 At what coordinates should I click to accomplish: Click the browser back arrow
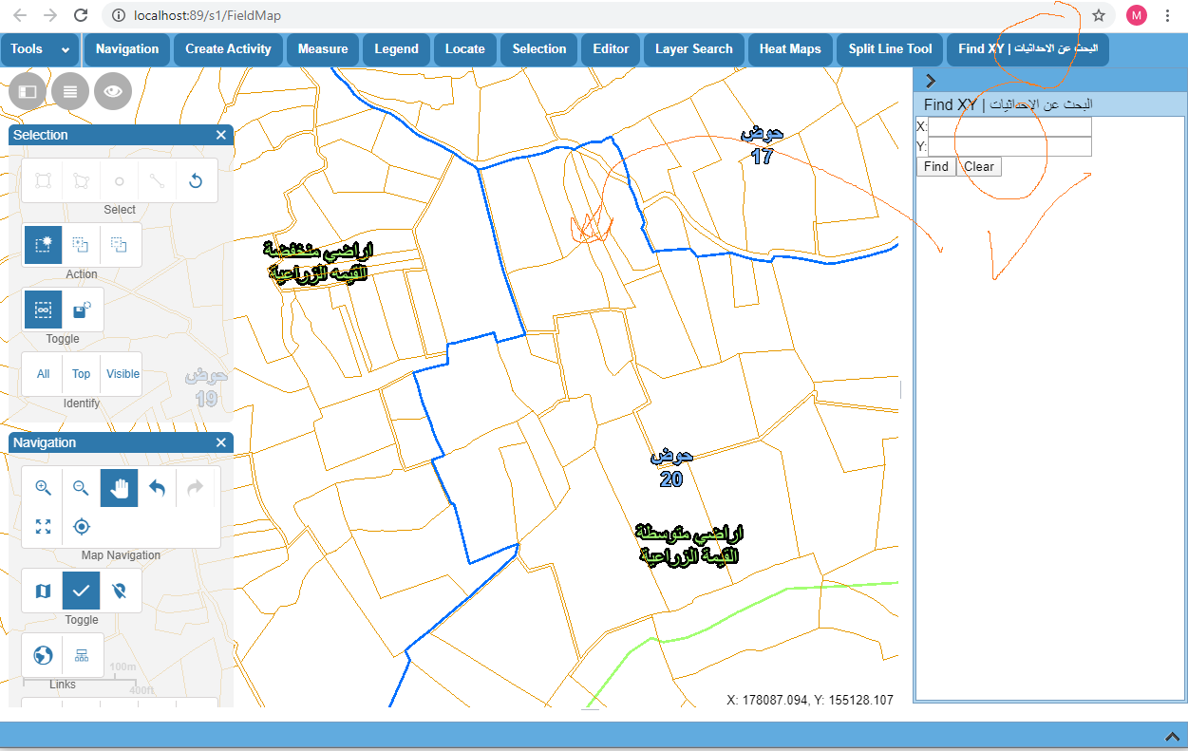tap(20, 15)
